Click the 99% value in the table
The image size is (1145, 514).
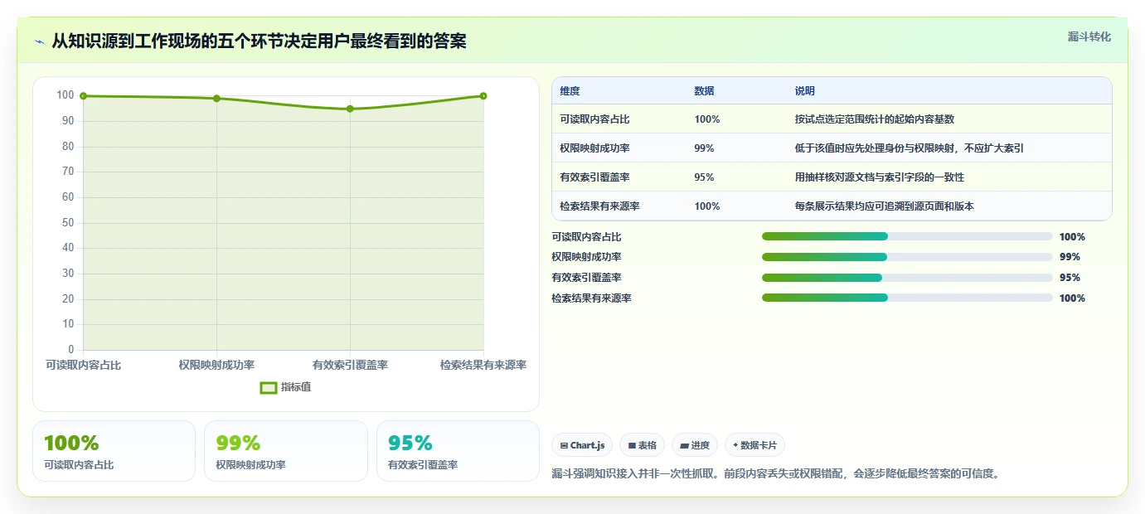(x=704, y=148)
